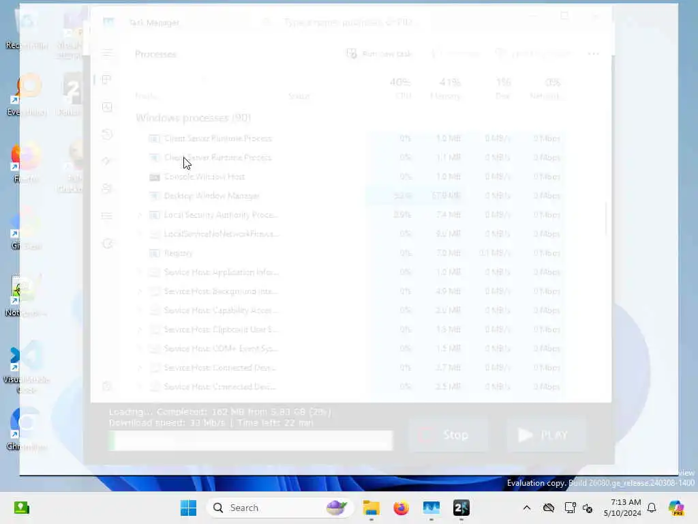698x524 pixels.
Task: Click the Windows processes (90) group header
Action: [x=193, y=117]
